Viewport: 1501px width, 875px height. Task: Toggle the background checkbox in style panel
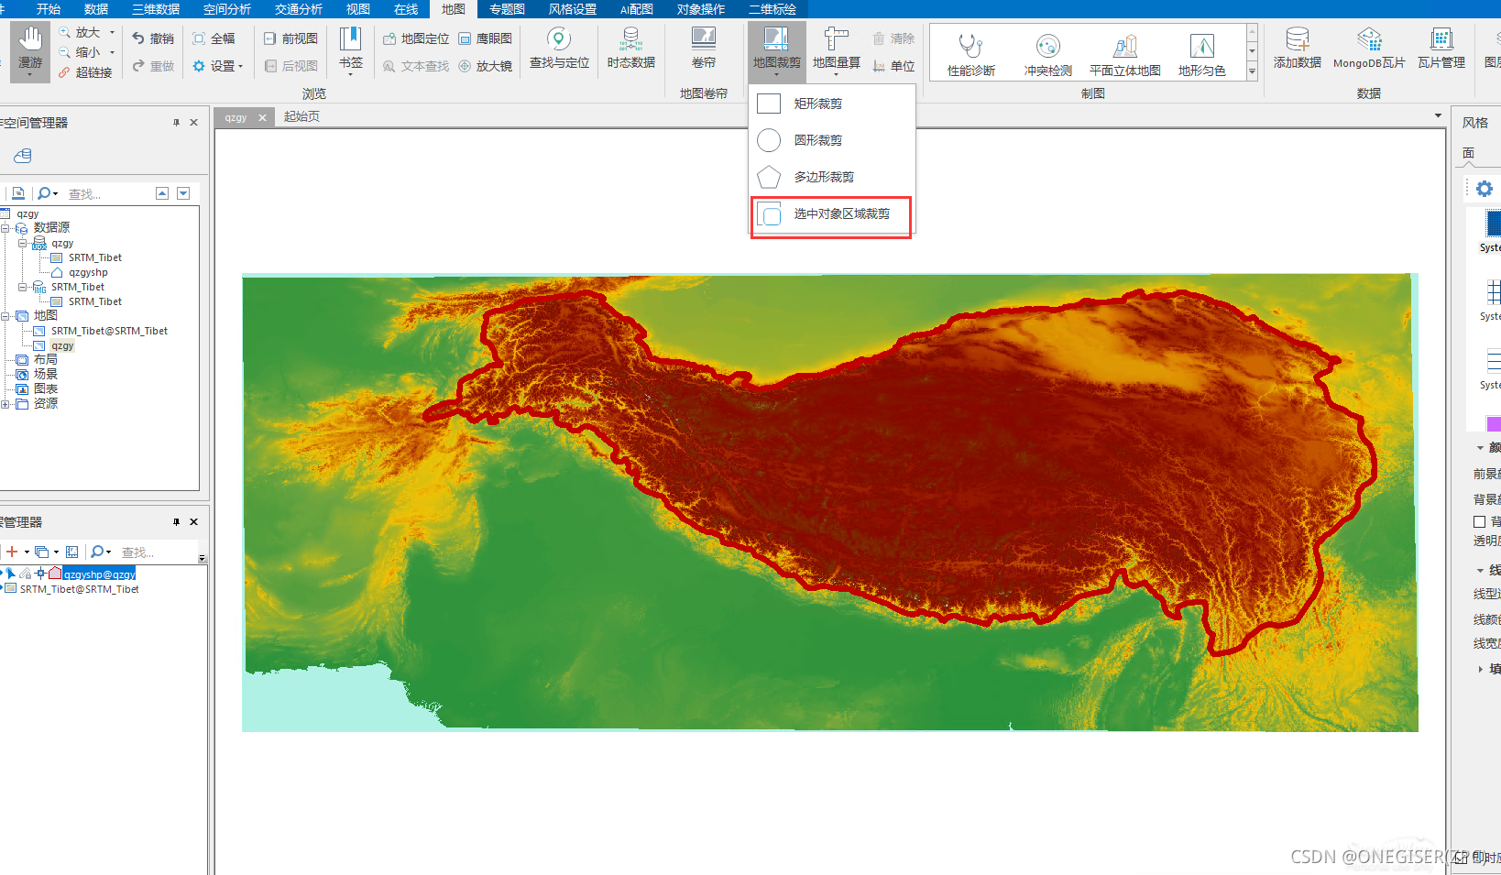(1479, 521)
